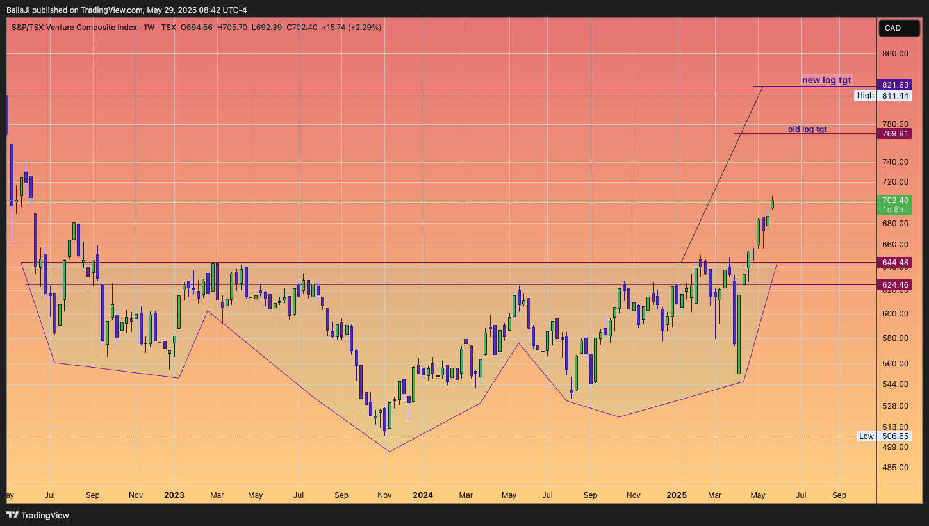Click the 2024 label on time axis
This screenshot has height=526, width=929.
point(423,495)
